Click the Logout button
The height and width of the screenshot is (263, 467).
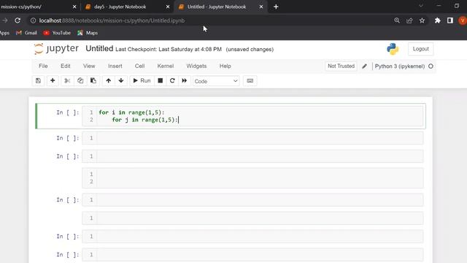coord(420,49)
